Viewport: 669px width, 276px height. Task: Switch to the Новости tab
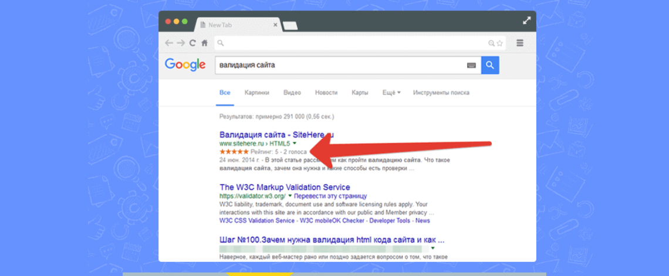pyautogui.click(x=326, y=93)
